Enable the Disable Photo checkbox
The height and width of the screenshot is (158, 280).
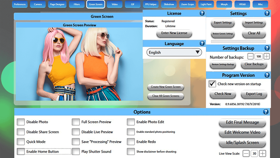21,122
